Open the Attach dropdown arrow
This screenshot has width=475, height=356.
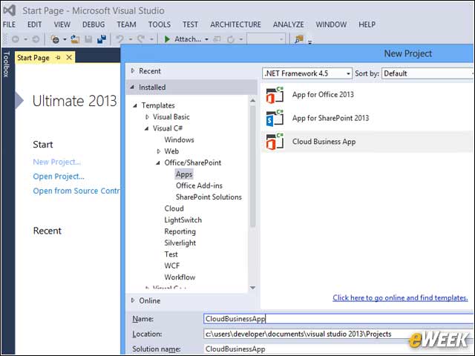206,39
